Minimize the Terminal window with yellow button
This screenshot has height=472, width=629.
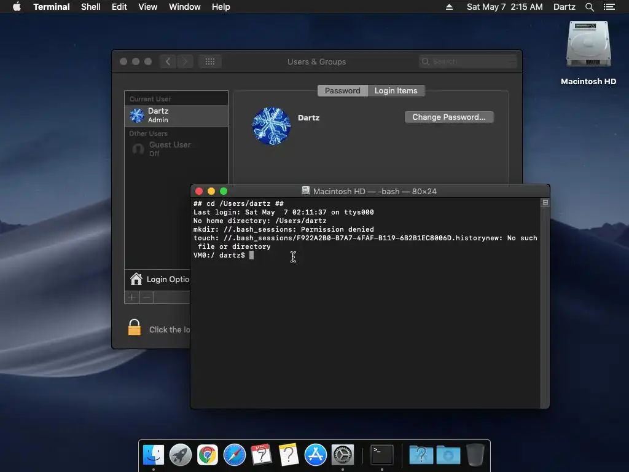point(211,192)
